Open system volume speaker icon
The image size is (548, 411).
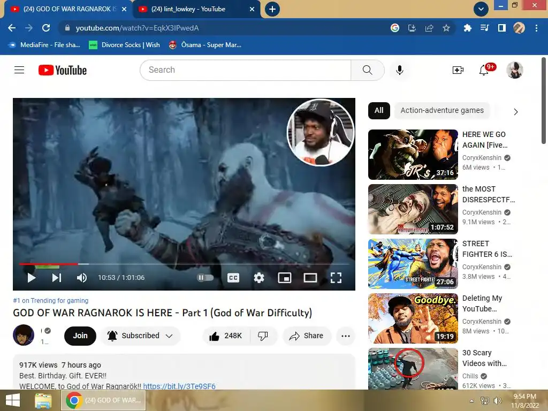[x=497, y=401]
